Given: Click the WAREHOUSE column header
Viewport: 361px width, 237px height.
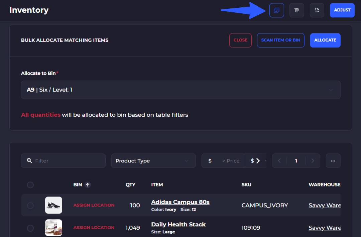Looking at the screenshot, I should tap(324, 185).
